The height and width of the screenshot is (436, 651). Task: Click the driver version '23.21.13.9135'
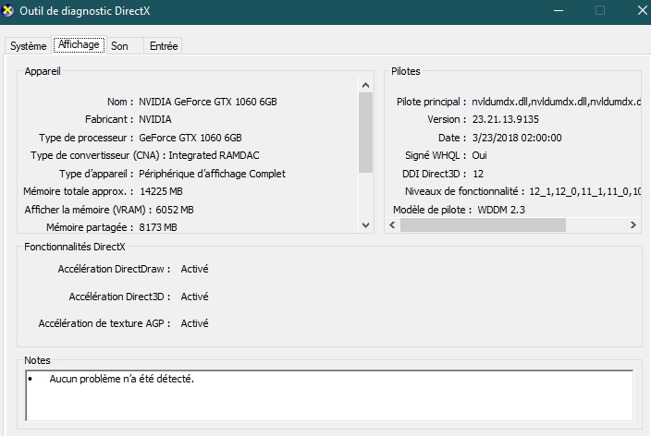point(505,119)
